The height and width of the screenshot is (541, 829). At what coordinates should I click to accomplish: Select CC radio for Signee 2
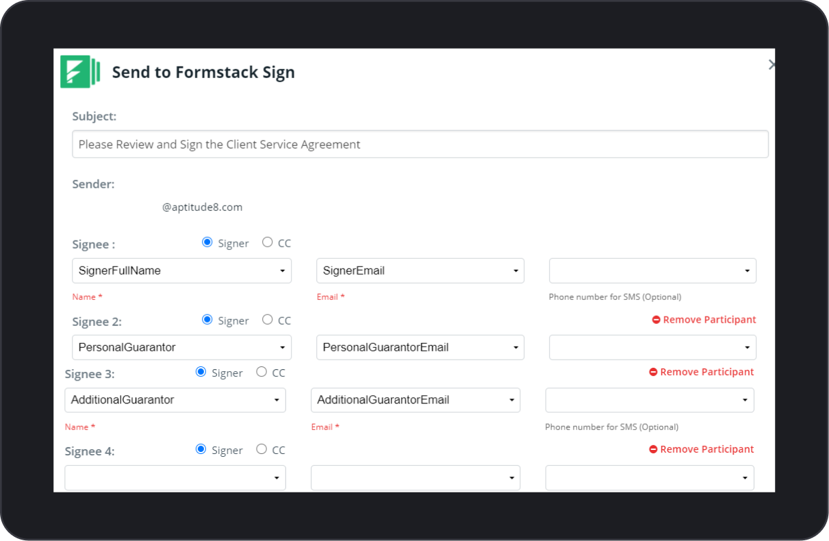pos(268,320)
